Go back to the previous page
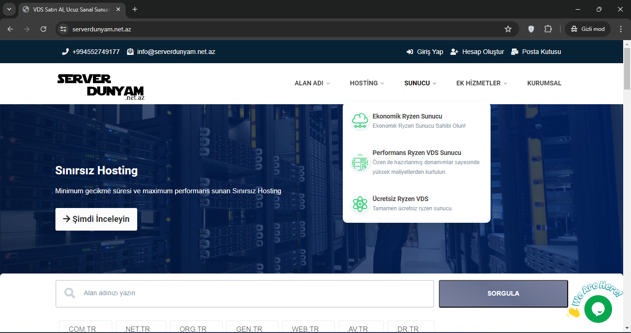 tap(11, 29)
